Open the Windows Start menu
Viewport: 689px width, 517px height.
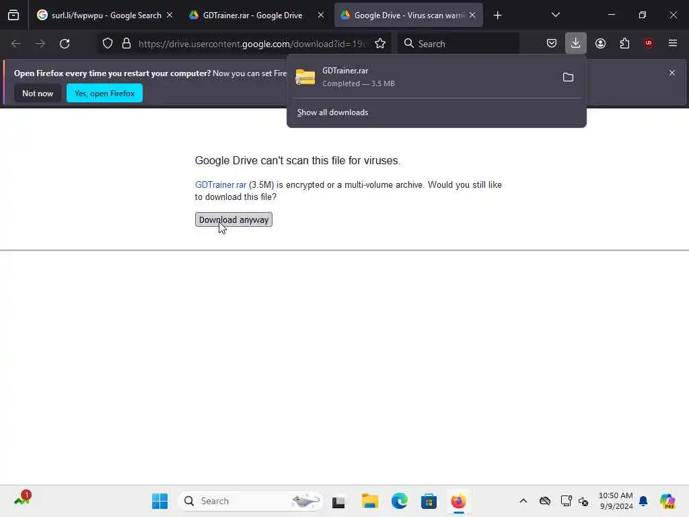coord(159,501)
